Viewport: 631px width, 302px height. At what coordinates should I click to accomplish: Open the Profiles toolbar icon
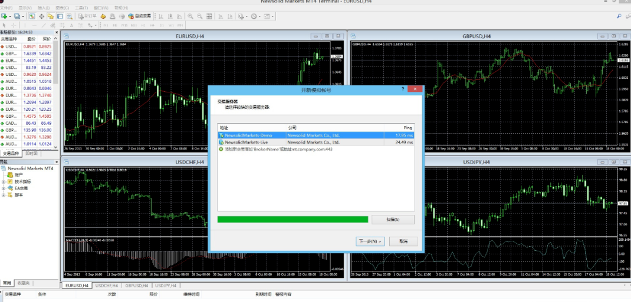point(17,16)
